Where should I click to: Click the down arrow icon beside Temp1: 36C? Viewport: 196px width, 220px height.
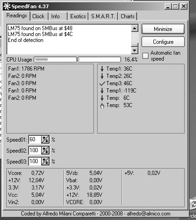point(102,69)
